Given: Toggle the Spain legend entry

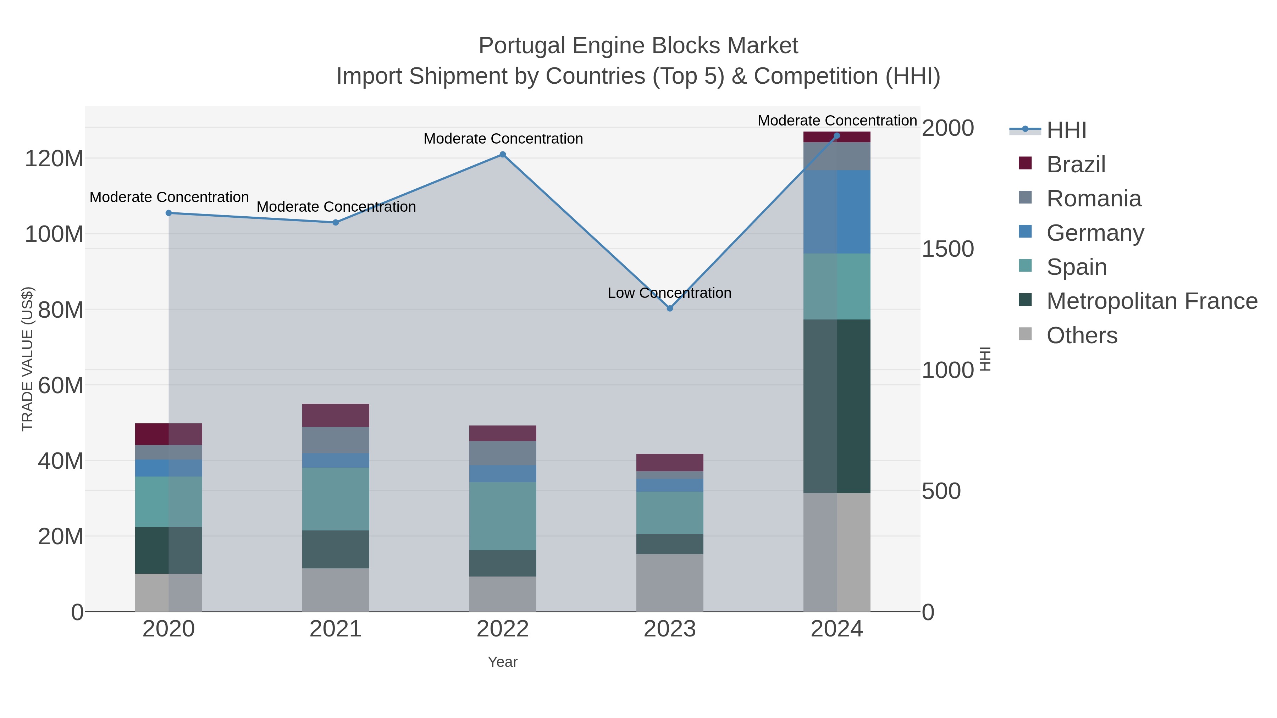Looking at the screenshot, I should (1062, 267).
